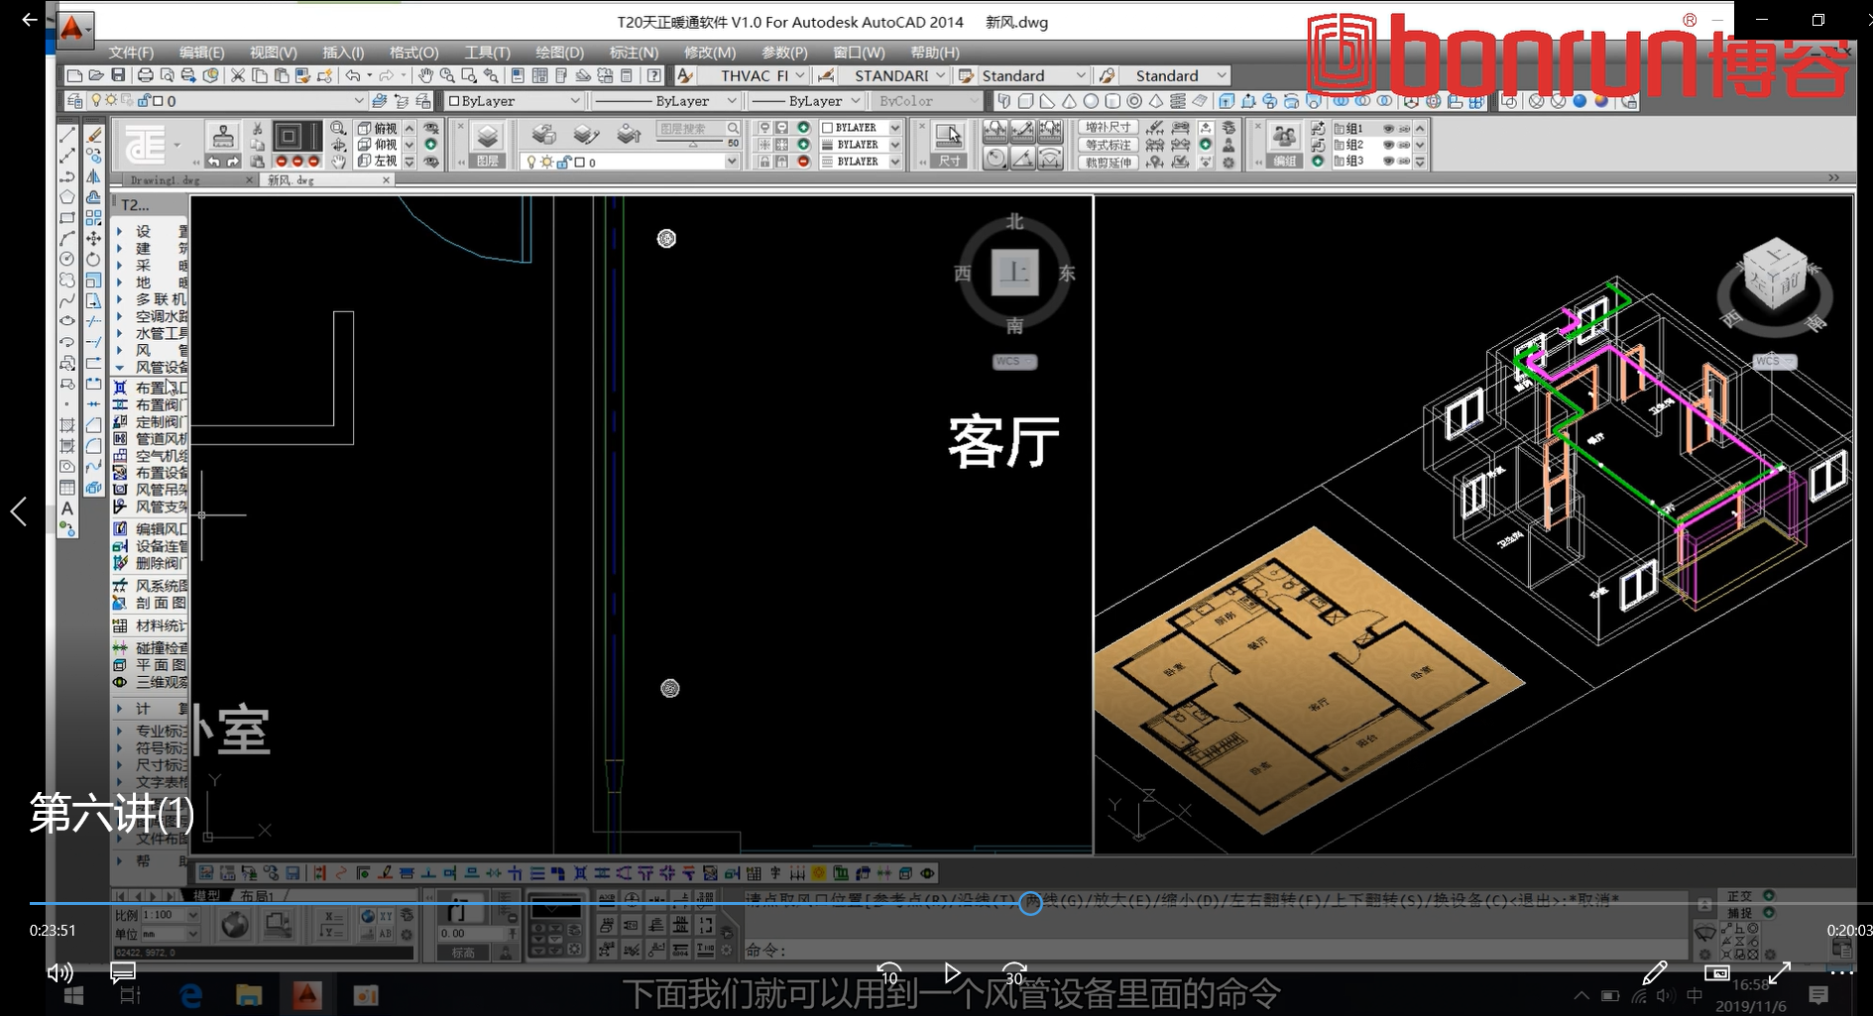Click the video progress bar playhead
The height and width of the screenshot is (1016, 1873).
(x=1030, y=903)
